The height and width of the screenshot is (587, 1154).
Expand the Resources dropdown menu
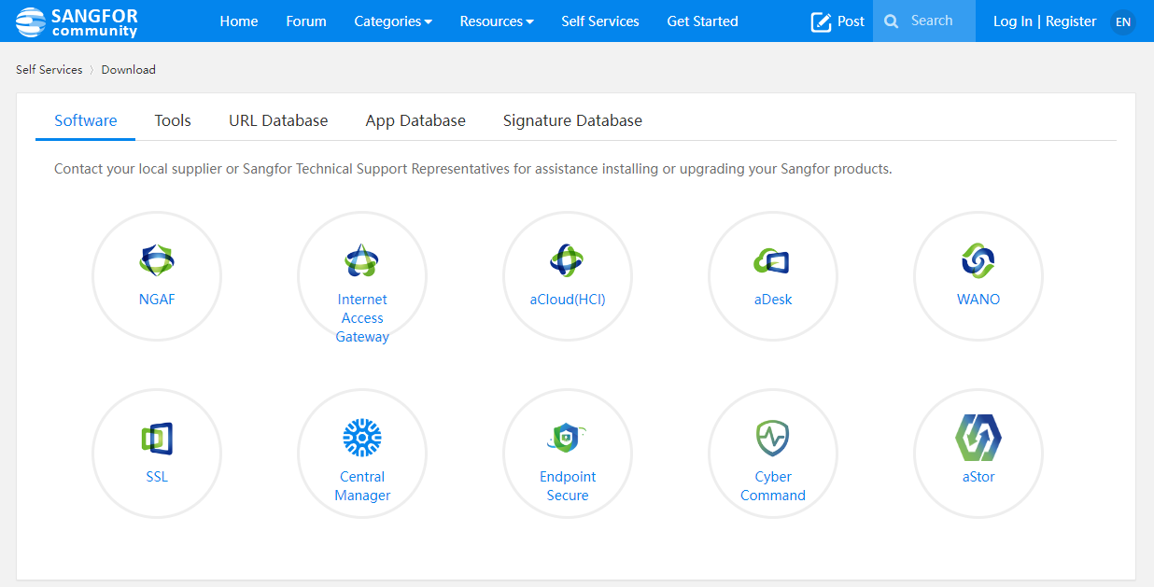point(497,21)
